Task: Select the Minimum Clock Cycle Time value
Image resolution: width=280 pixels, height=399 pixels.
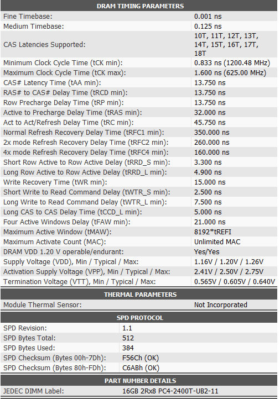Action: (x=232, y=63)
